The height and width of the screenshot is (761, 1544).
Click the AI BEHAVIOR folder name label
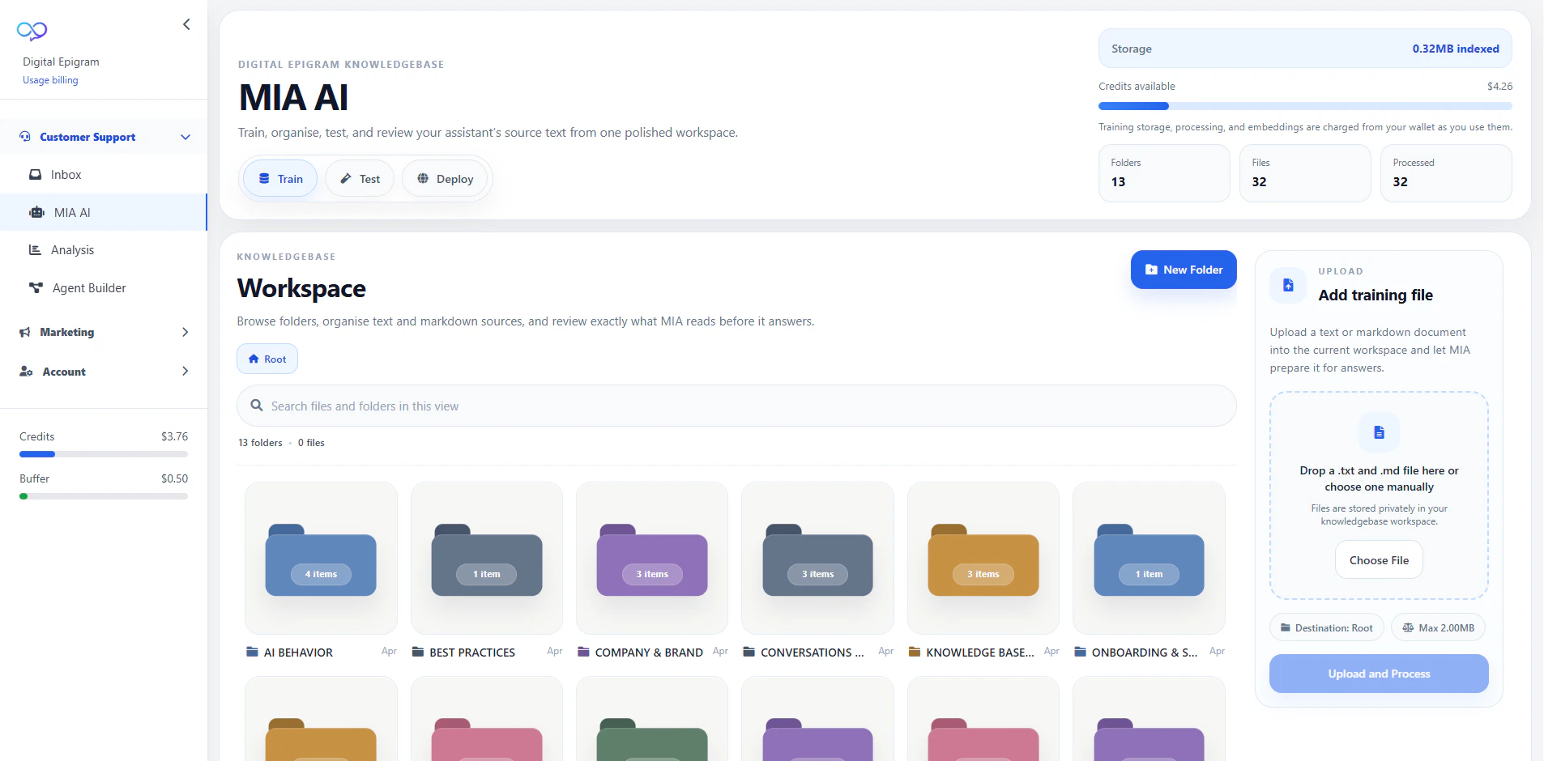298,653
